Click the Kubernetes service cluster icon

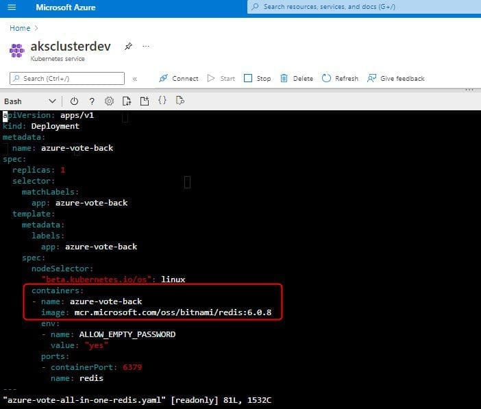tap(17, 51)
